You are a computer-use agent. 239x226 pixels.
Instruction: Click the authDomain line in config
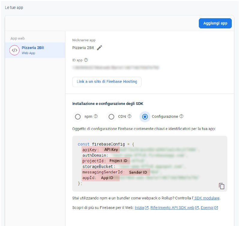[x=135, y=155]
